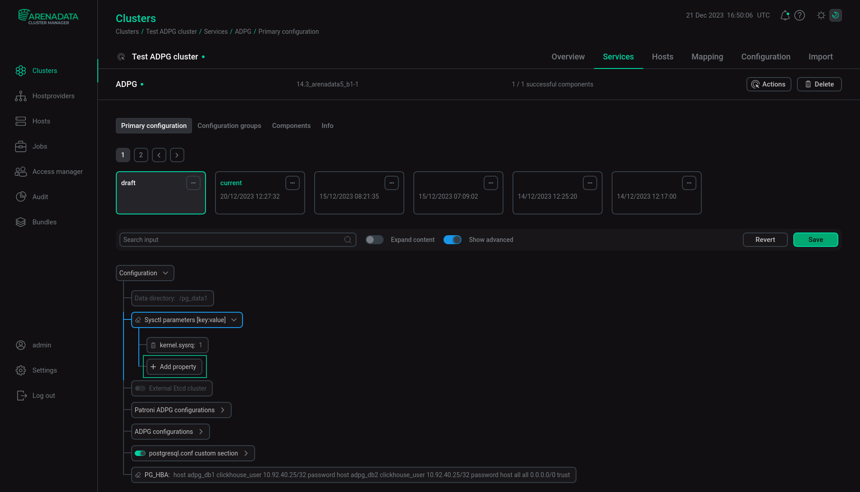Open the Arenadata Cluster Manager logo
This screenshot has width=860, height=492.
[x=48, y=17]
